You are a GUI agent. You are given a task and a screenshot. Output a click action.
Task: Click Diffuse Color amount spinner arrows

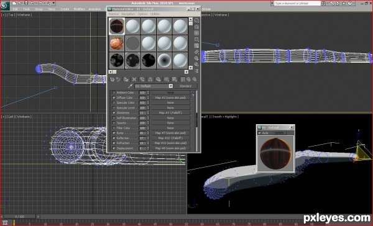tap(148, 97)
